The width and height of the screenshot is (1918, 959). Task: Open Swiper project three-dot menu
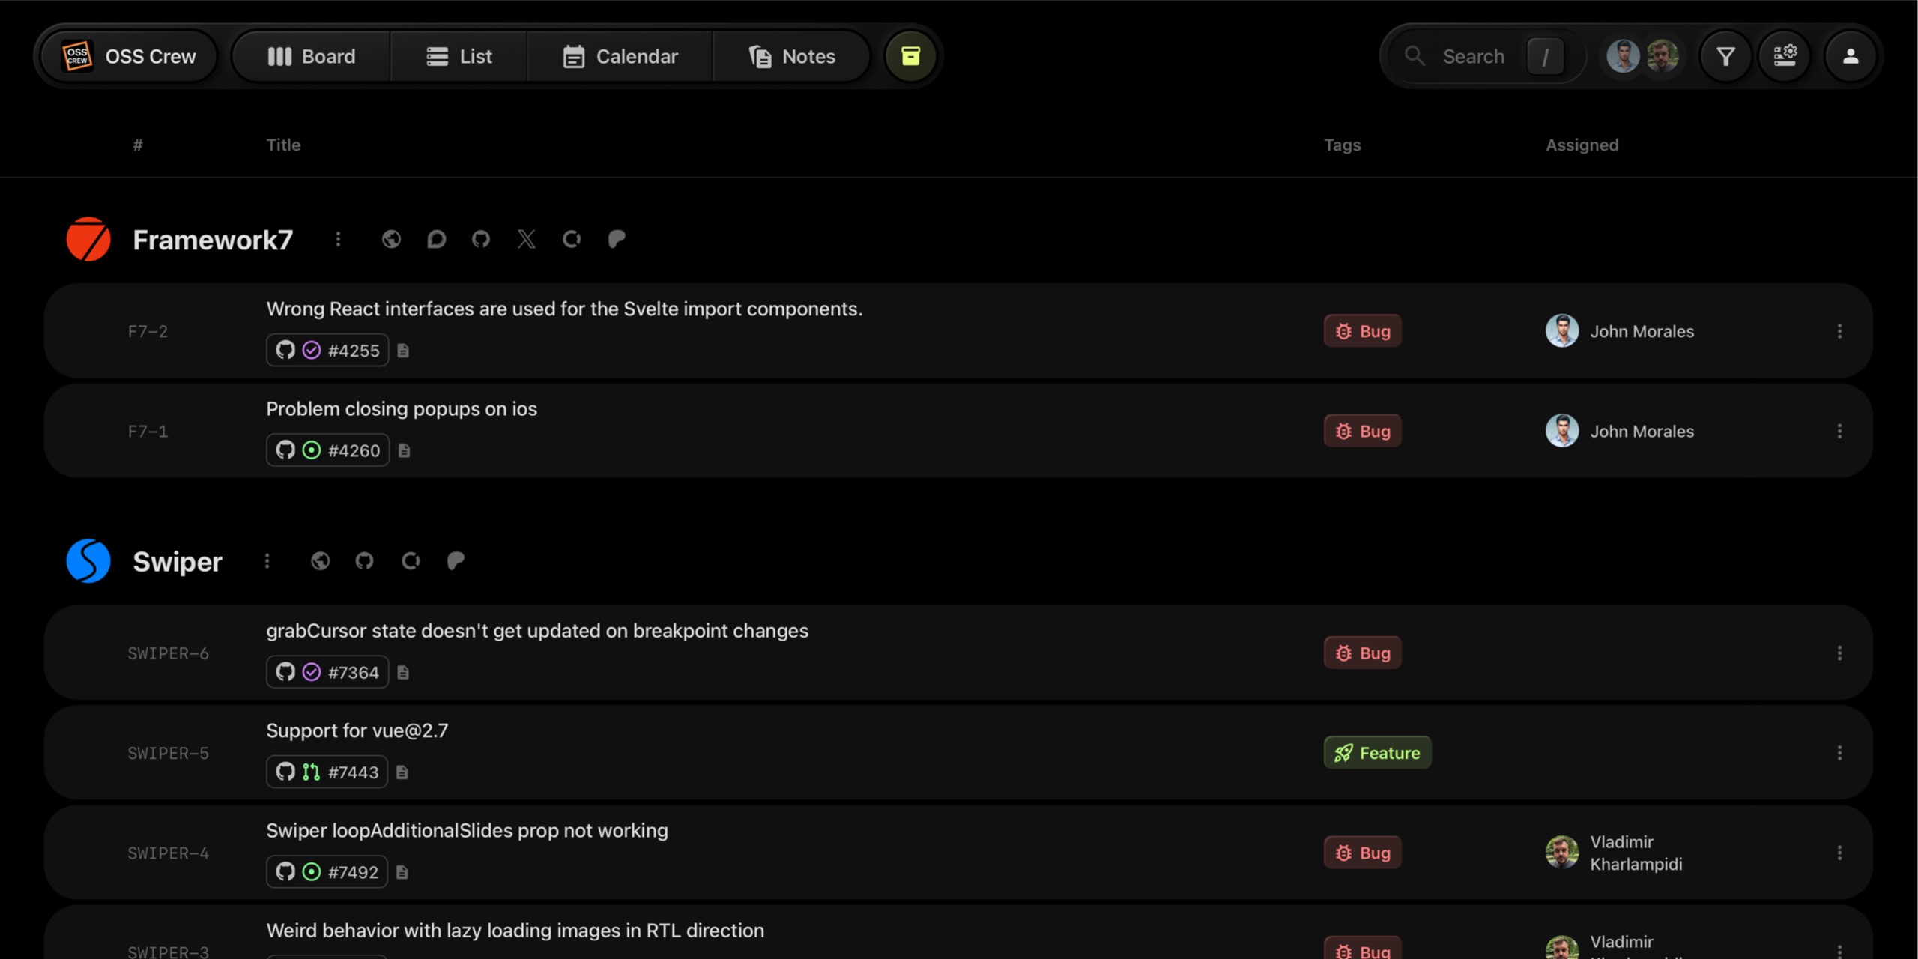267,561
